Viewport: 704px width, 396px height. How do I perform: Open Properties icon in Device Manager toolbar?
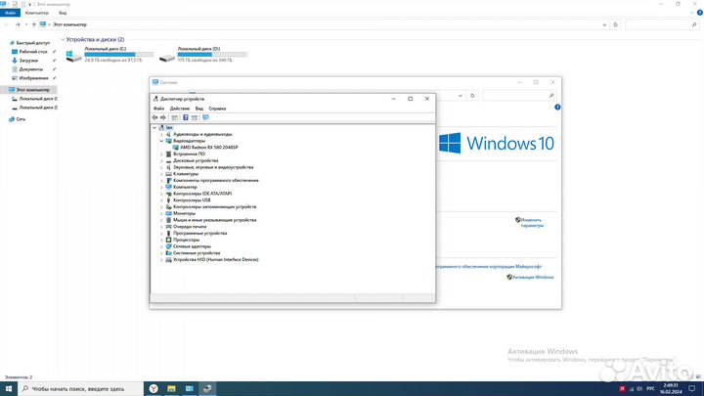174,117
